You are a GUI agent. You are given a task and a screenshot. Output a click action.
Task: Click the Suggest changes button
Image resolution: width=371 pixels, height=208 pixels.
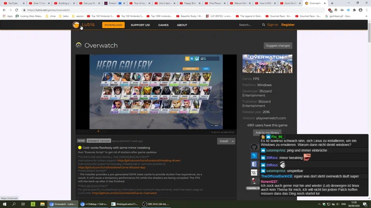point(278,46)
